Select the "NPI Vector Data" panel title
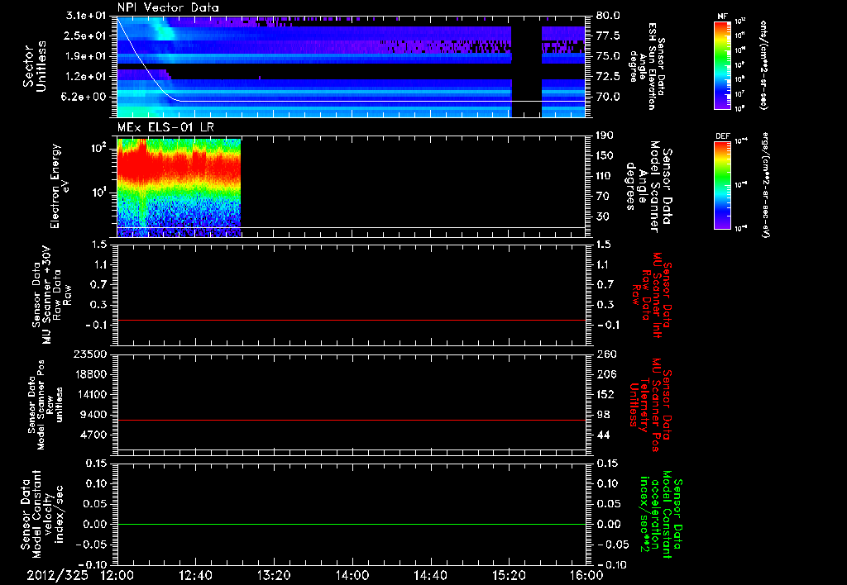This screenshot has width=847, height=585. (168, 7)
